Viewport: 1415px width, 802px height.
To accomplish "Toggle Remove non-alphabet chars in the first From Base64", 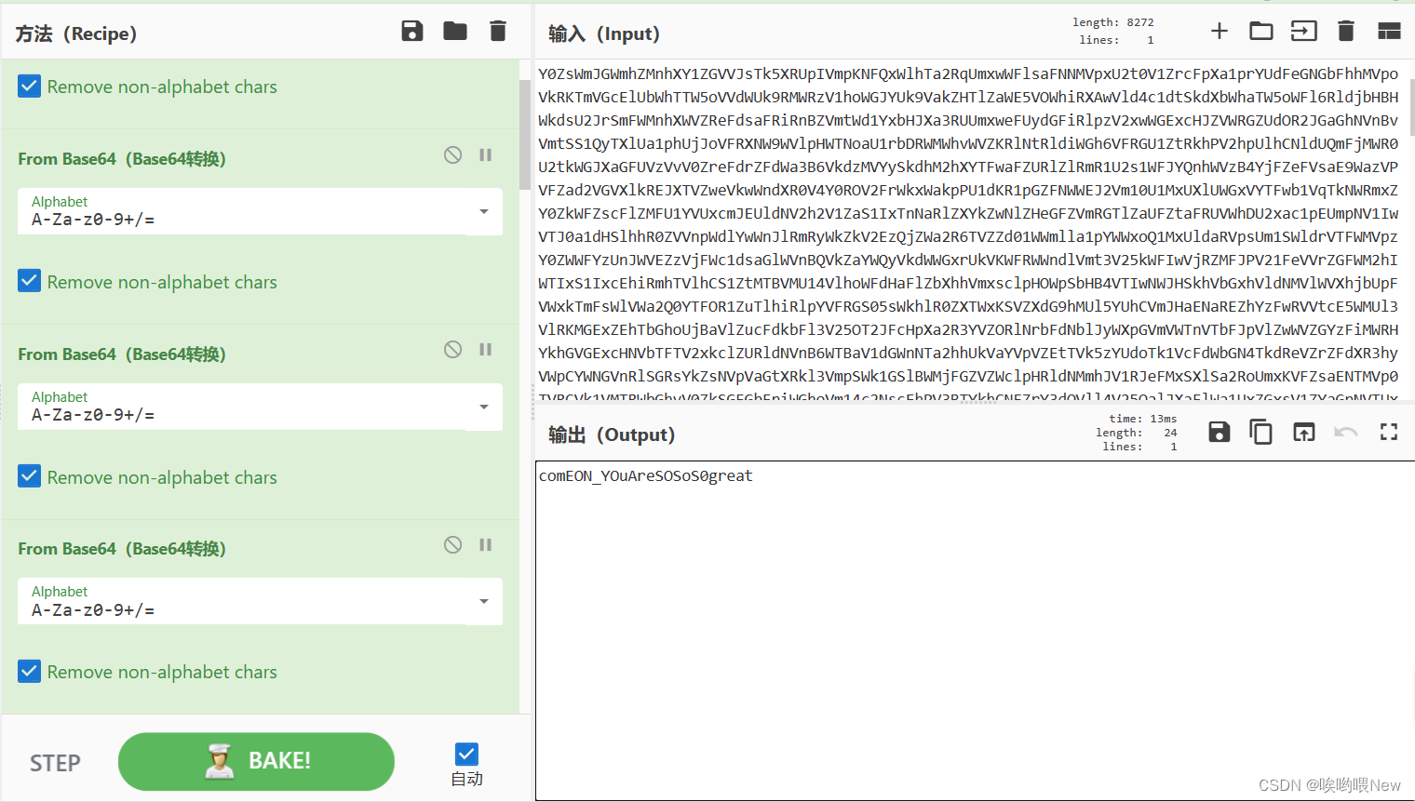I will point(30,282).
